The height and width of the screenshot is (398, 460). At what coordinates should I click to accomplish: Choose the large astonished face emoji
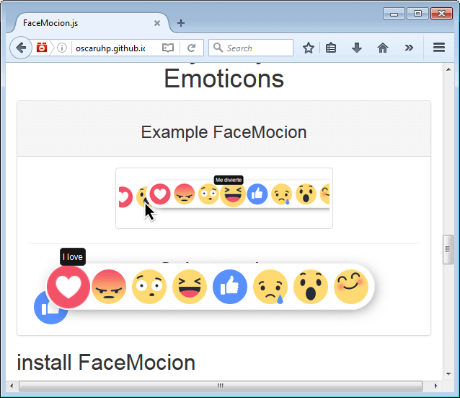pos(149,287)
